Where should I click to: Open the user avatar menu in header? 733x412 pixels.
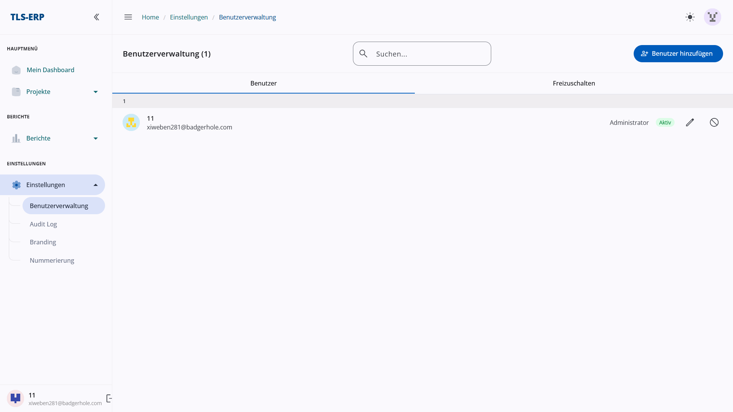[x=712, y=17]
